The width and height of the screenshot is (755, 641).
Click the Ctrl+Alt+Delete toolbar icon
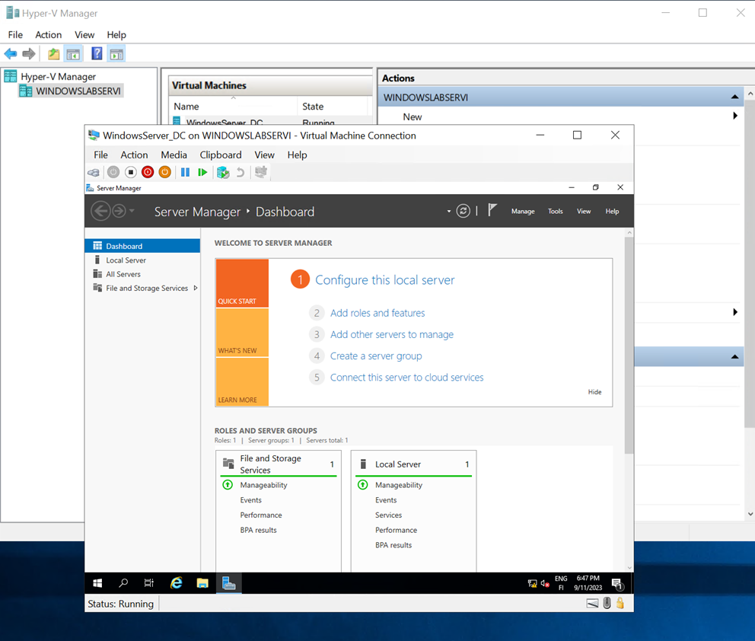click(94, 173)
